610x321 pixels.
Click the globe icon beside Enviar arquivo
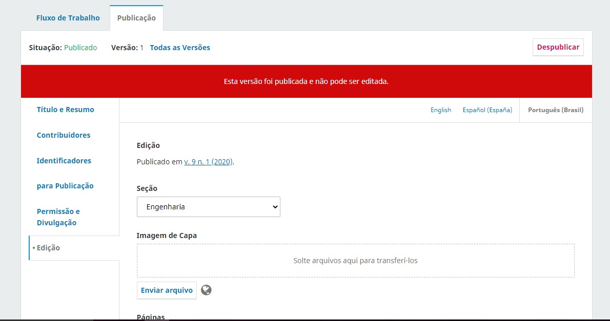pyautogui.click(x=206, y=290)
